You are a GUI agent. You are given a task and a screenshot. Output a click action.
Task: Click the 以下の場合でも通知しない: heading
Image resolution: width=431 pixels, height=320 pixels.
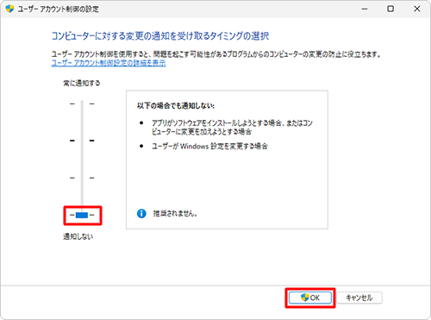pyautogui.click(x=176, y=106)
